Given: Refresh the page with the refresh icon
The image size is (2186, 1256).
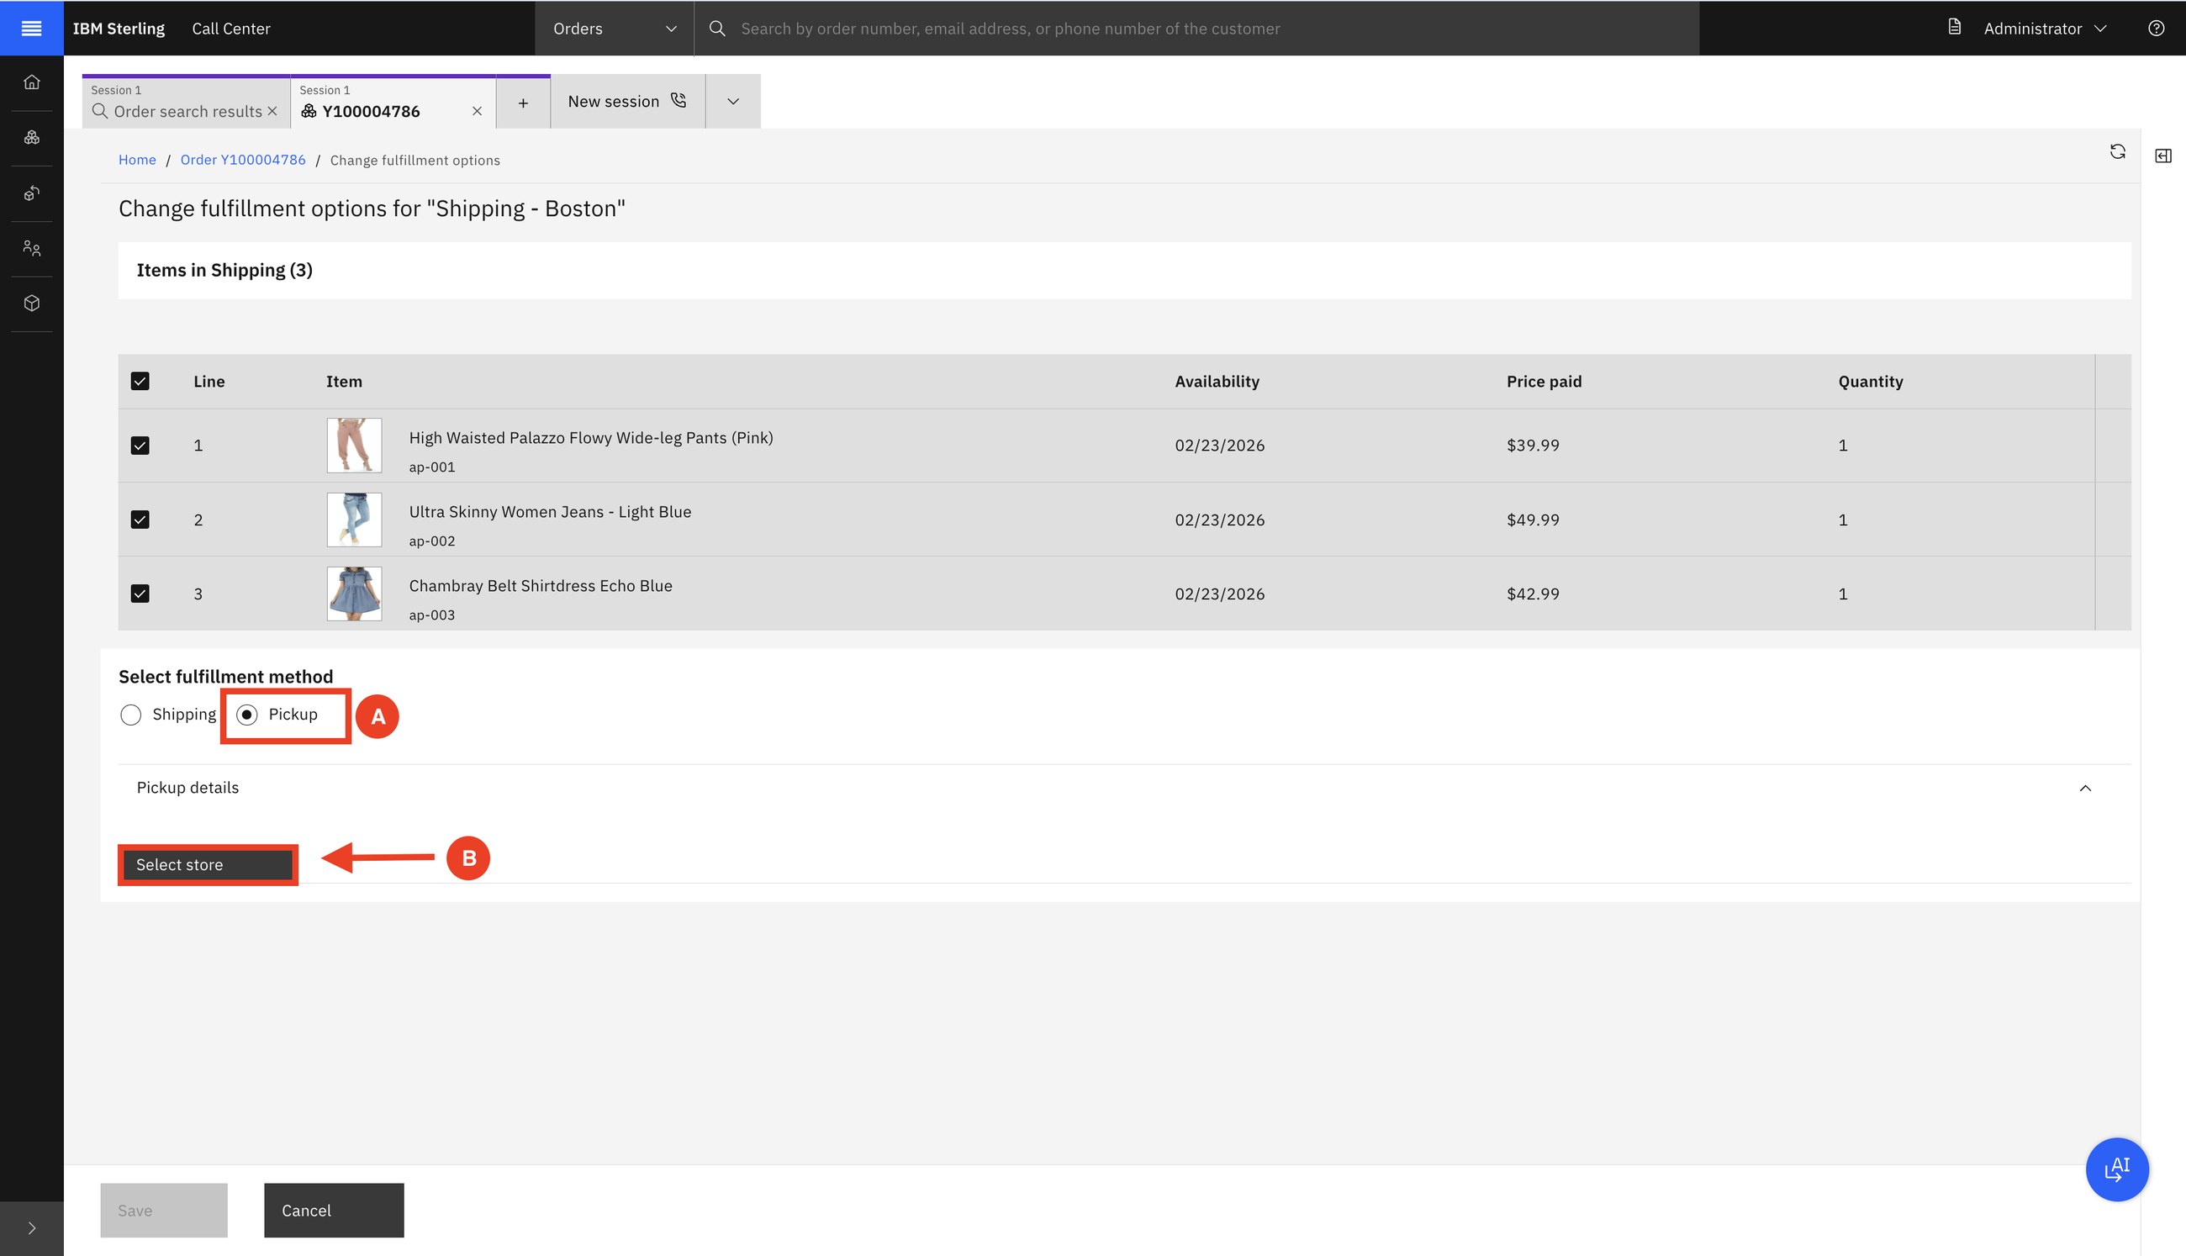Looking at the screenshot, I should (x=2117, y=152).
